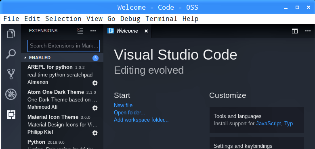Open manage gear for Material Icon Theme
Image resolution: width=315 pixels, height=149 pixels.
tap(95, 133)
